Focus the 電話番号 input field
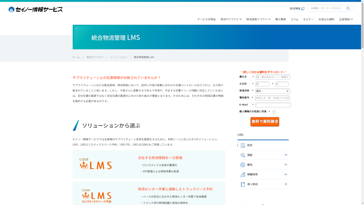This screenshot has height=205, width=364. click(x=273, y=98)
